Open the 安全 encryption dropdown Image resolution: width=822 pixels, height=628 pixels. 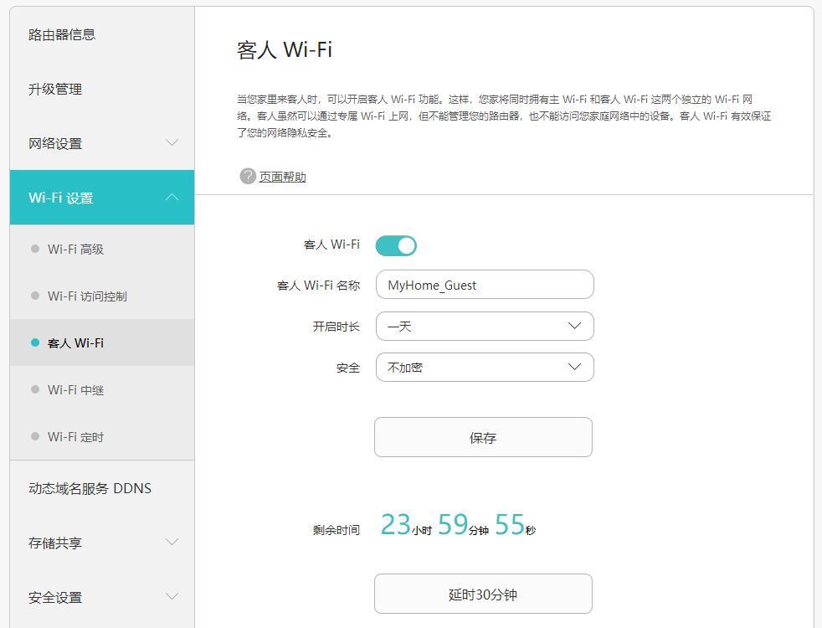point(485,367)
